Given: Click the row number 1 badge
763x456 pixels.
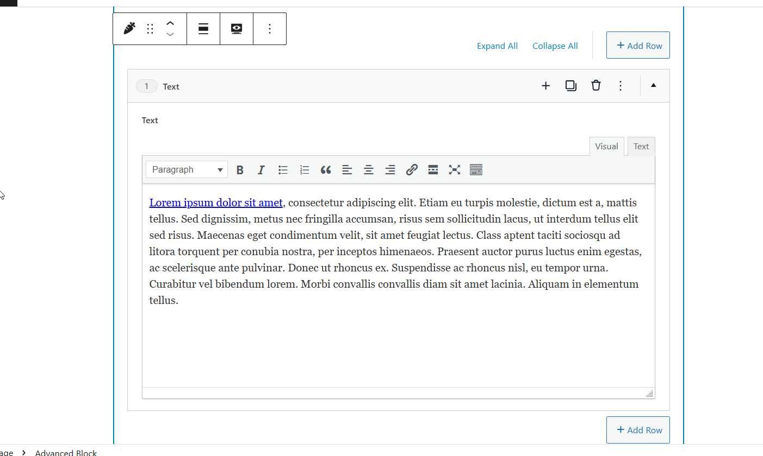Looking at the screenshot, I should [146, 86].
